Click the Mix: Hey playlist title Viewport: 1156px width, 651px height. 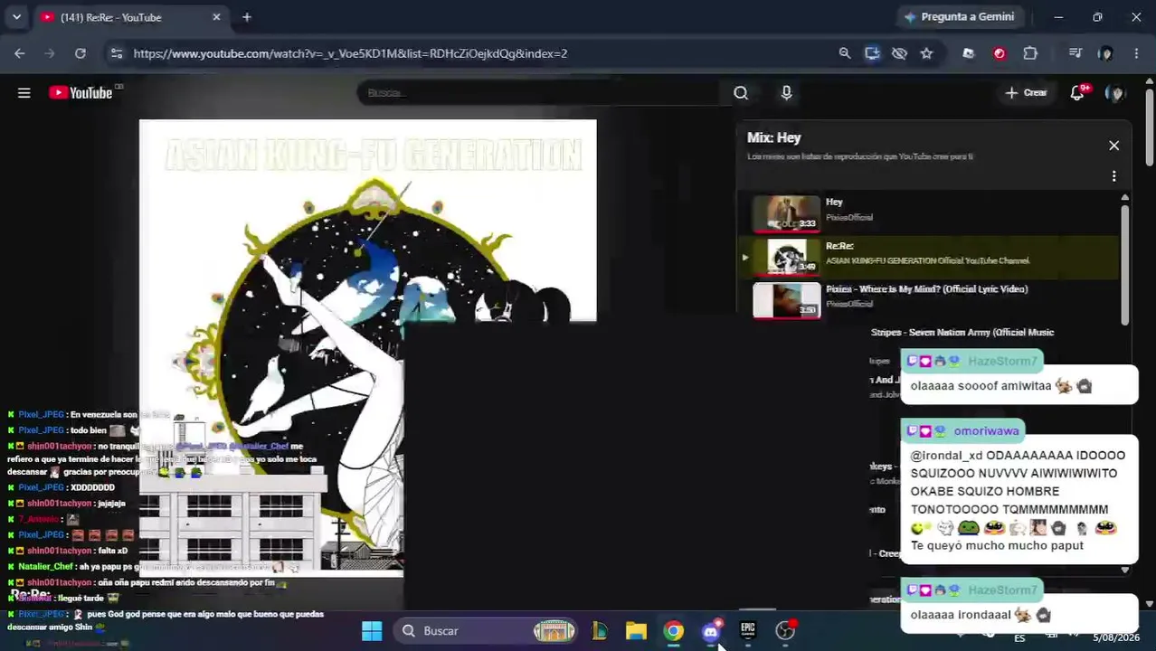tap(774, 137)
